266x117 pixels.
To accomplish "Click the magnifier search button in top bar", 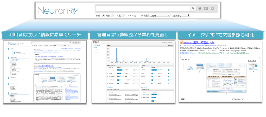I will (x=193, y=9).
